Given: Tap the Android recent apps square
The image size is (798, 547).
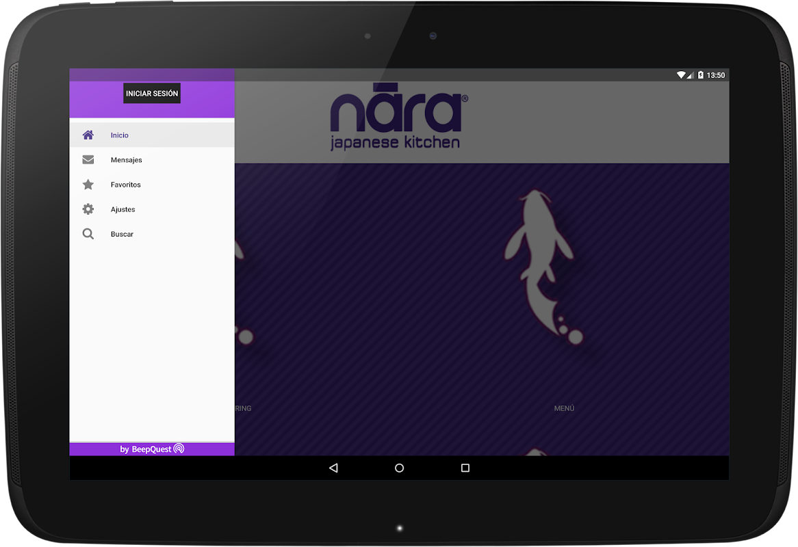Looking at the screenshot, I should 465,468.
